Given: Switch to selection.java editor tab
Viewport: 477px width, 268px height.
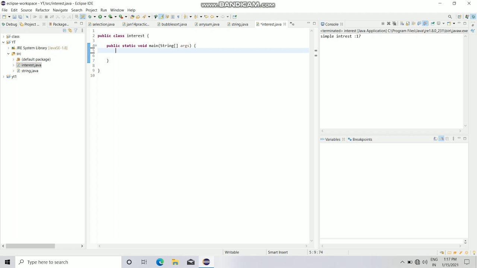Looking at the screenshot, I should pyautogui.click(x=101, y=24).
